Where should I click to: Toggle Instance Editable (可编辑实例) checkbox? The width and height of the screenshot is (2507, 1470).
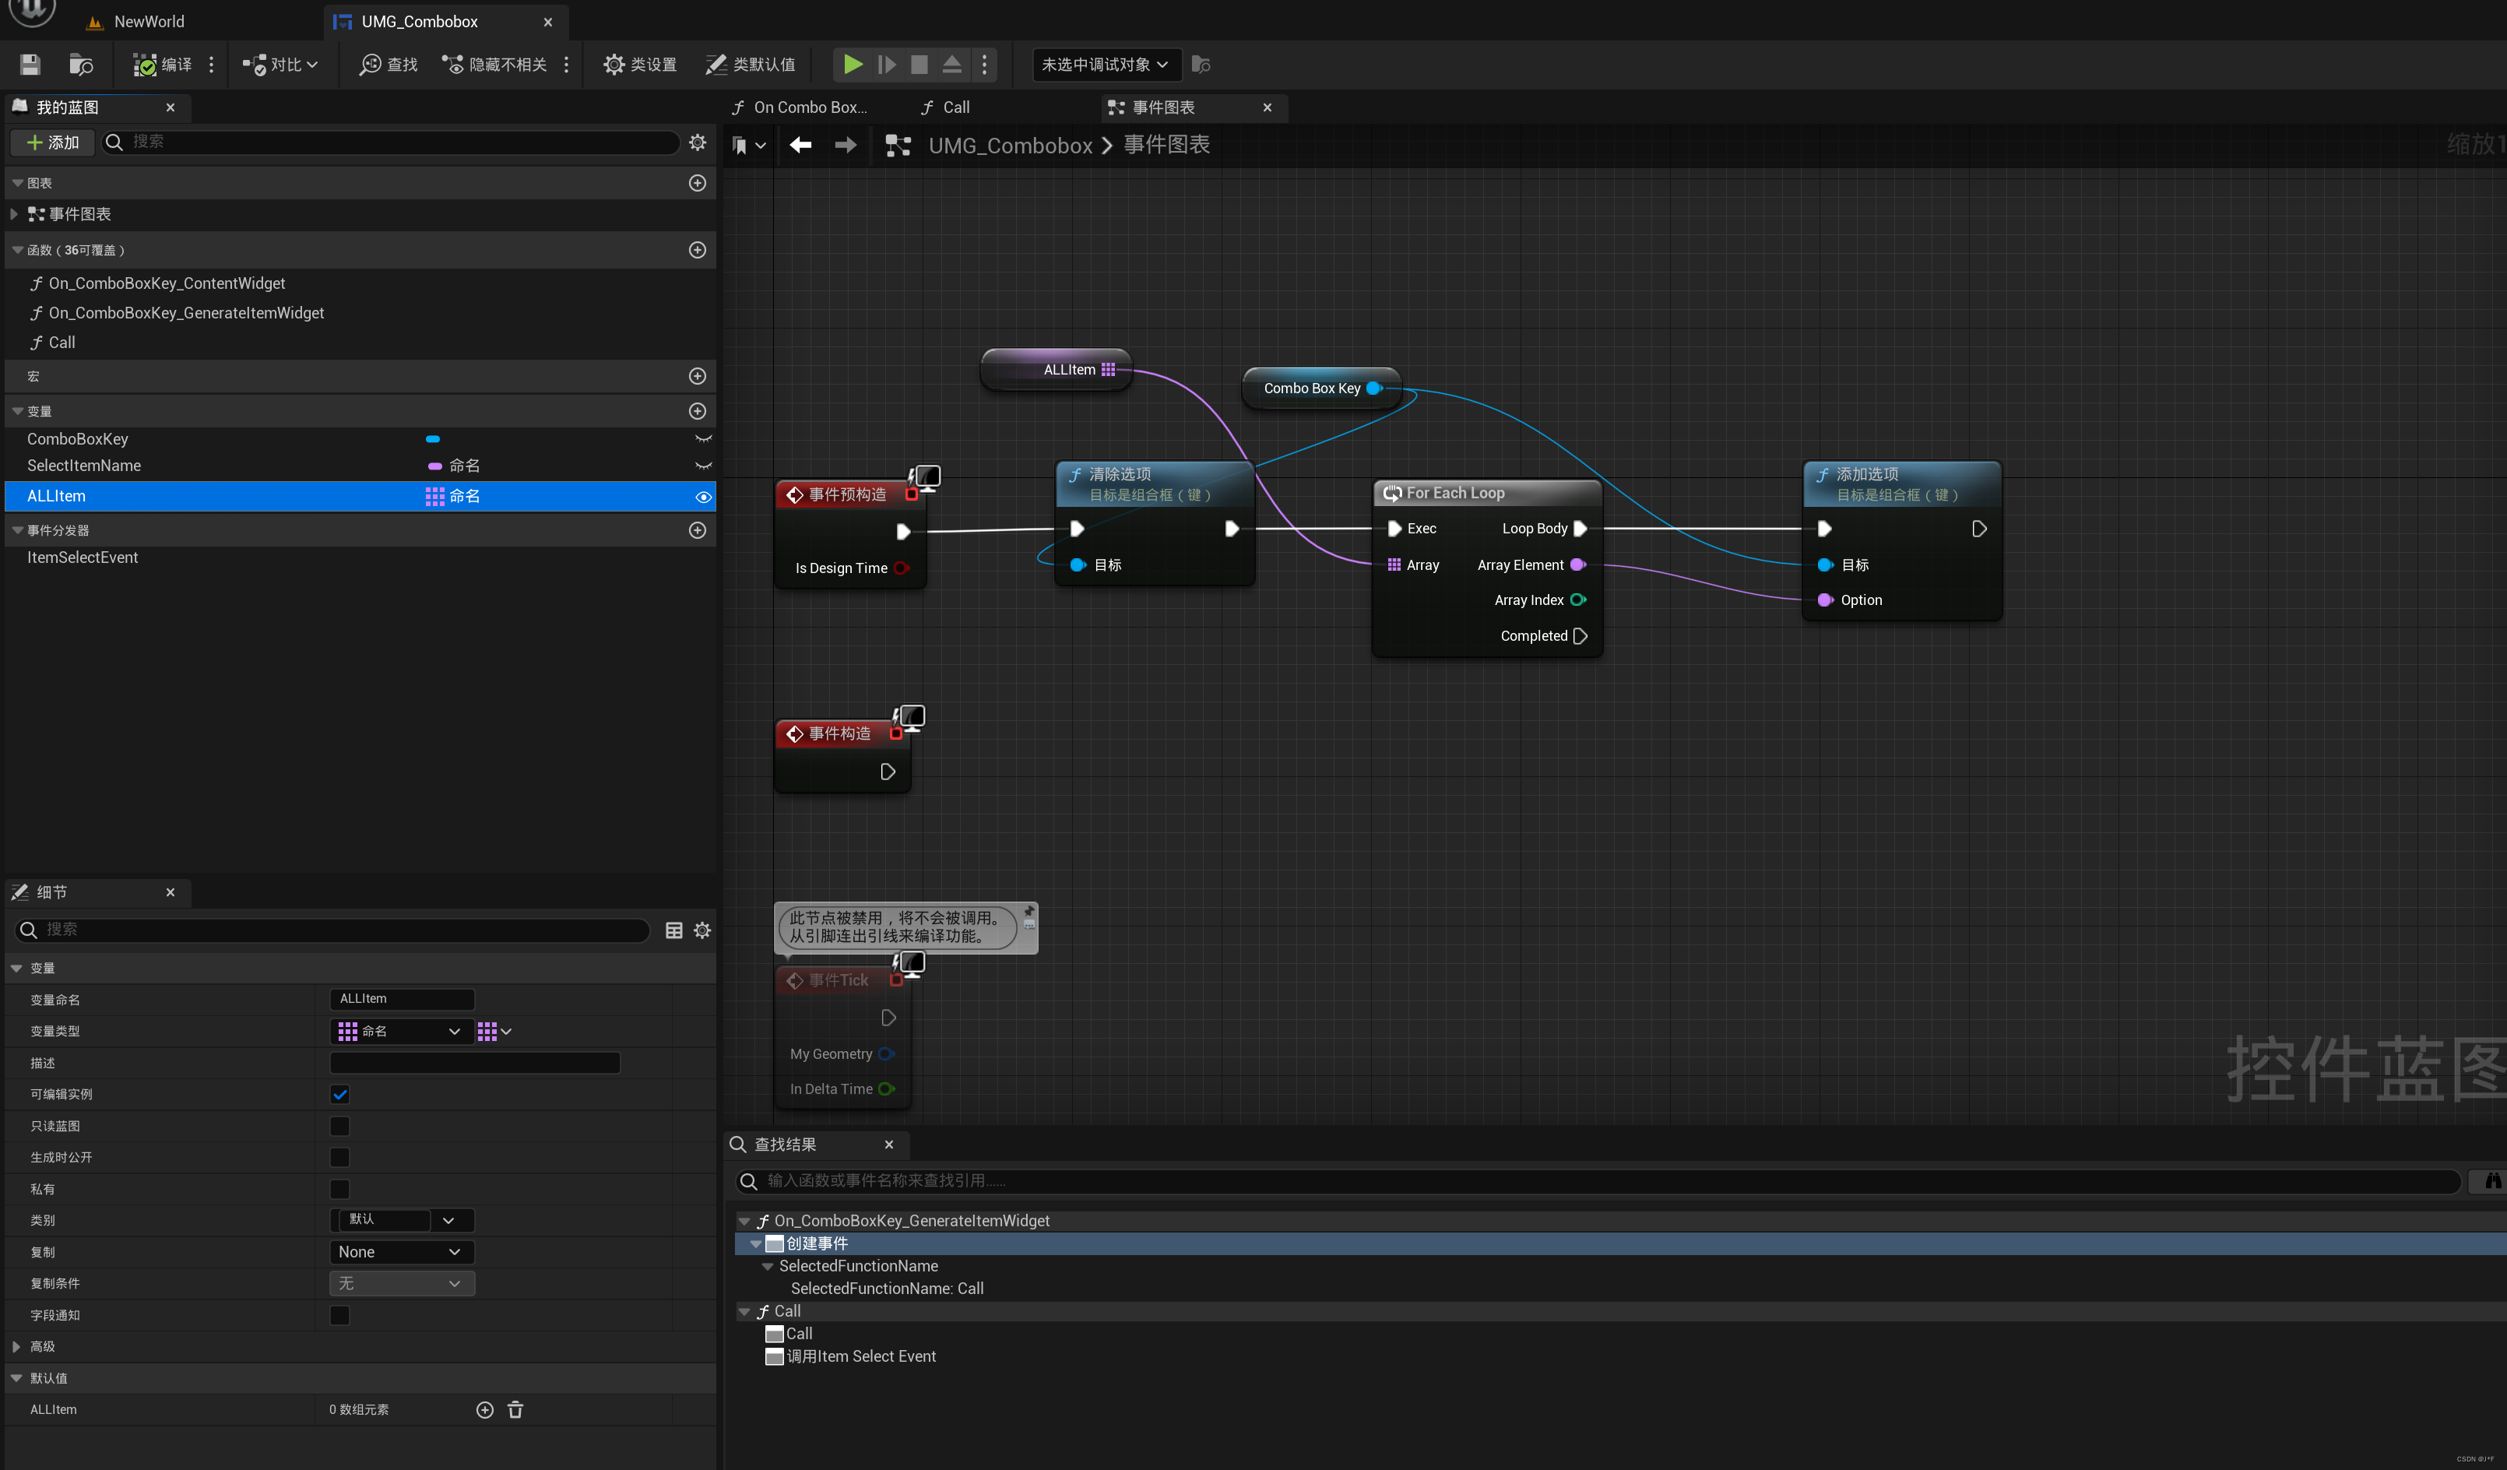point(339,1094)
